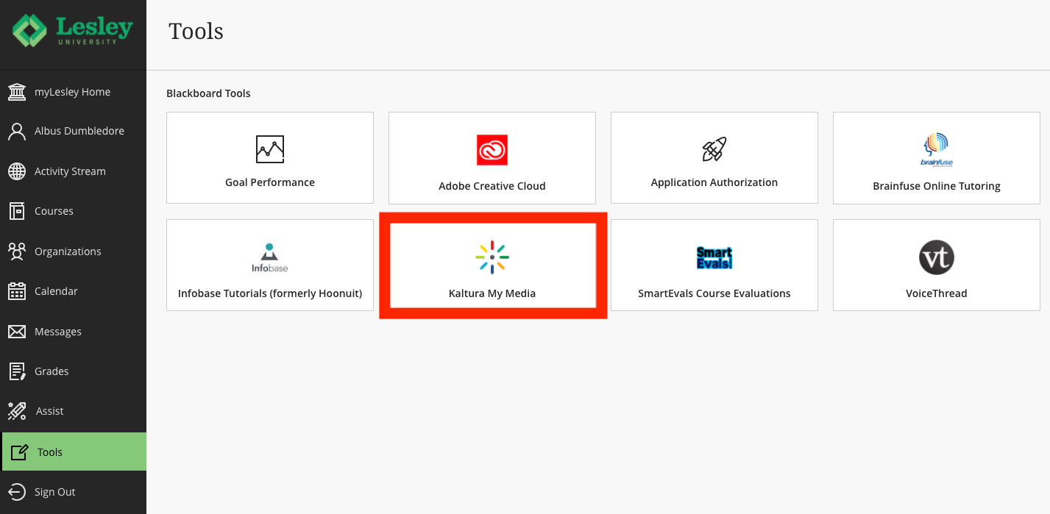The image size is (1050, 514).
Task: Click the Organizations people icon
Action: tap(16, 251)
